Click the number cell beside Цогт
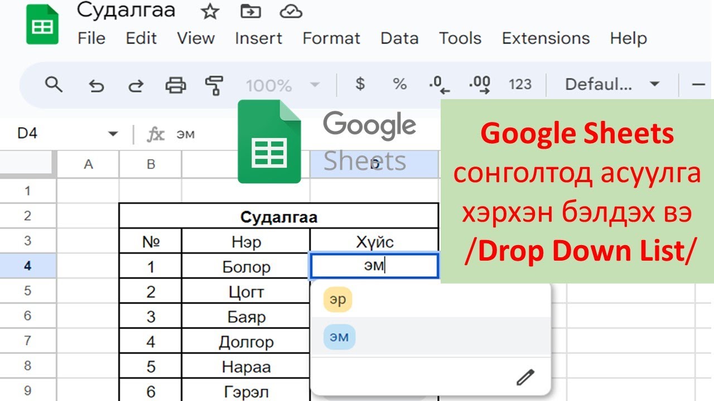Screen dimensions: 714x401 click(151, 291)
